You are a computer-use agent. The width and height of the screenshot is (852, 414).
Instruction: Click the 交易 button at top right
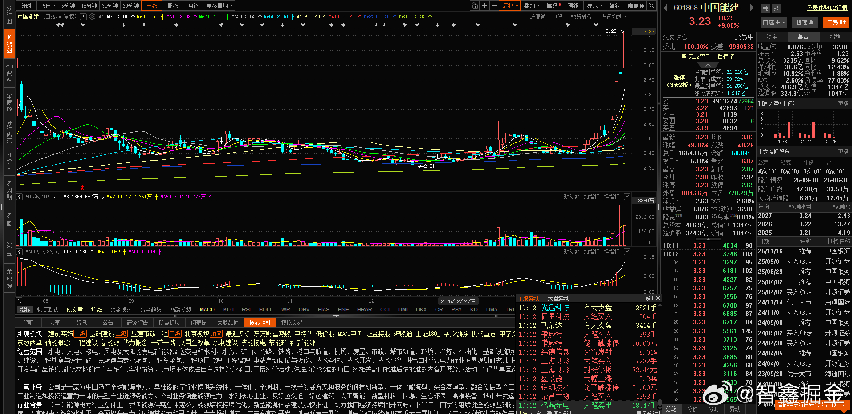836,22
